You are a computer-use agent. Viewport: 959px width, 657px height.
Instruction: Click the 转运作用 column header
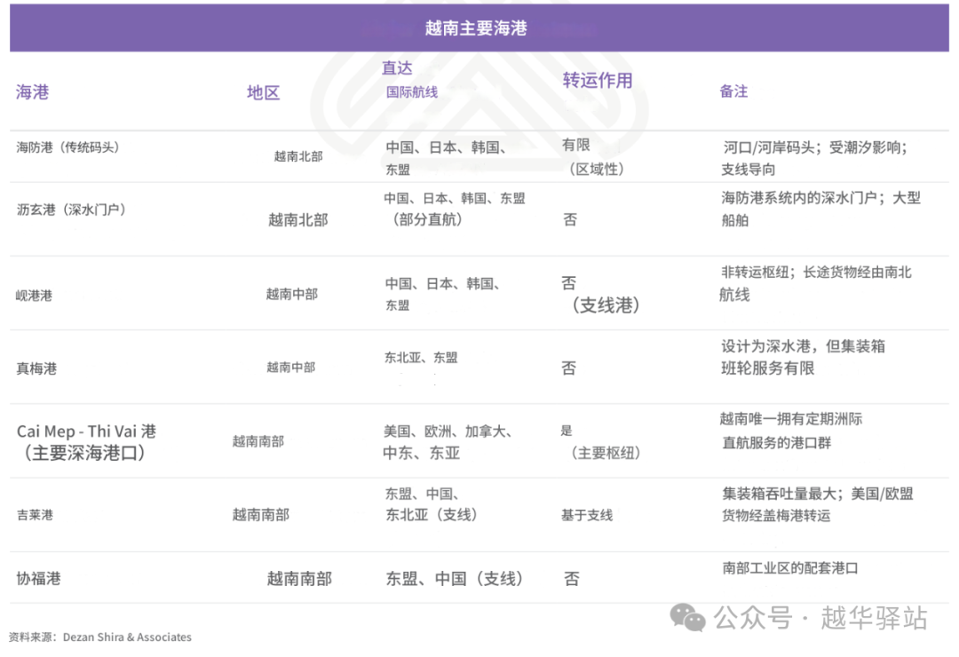[x=598, y=80]
